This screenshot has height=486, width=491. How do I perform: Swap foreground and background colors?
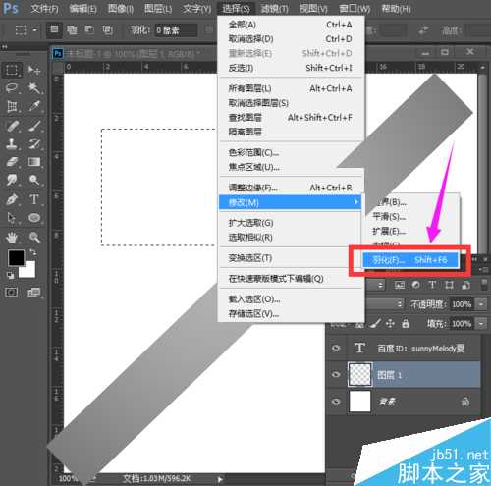33,252
